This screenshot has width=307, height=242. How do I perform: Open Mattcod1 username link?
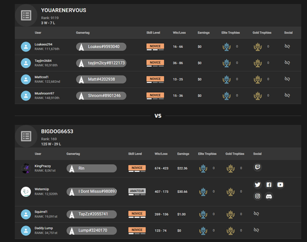(x=42, y=77)
